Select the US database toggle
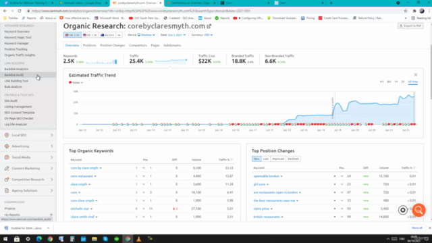Viewport: 432px width, 243px height. [90, 35]
